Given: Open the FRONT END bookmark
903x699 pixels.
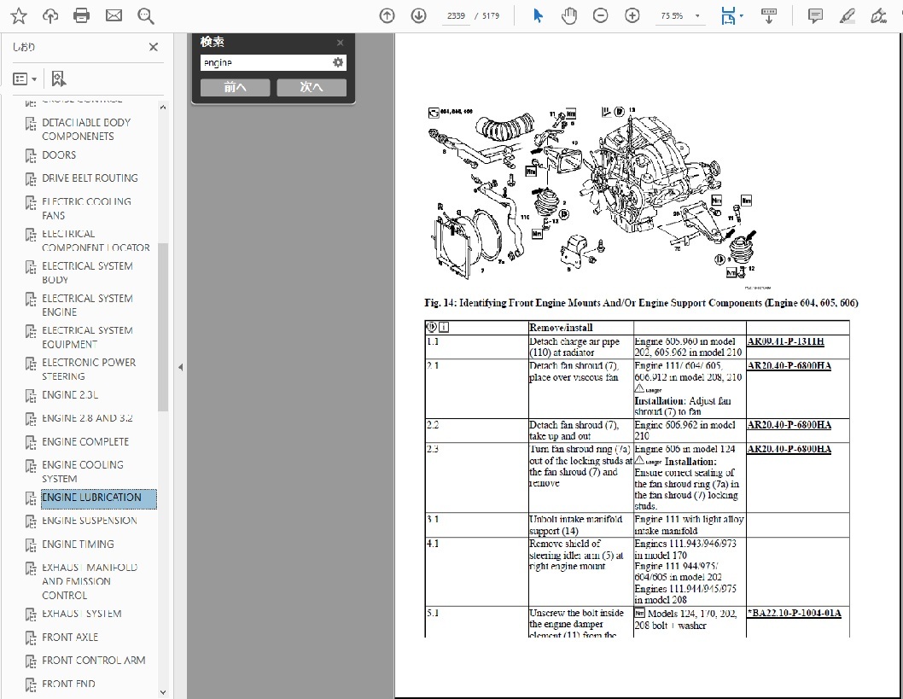Looking at the screenshot, I should point(68,684).
